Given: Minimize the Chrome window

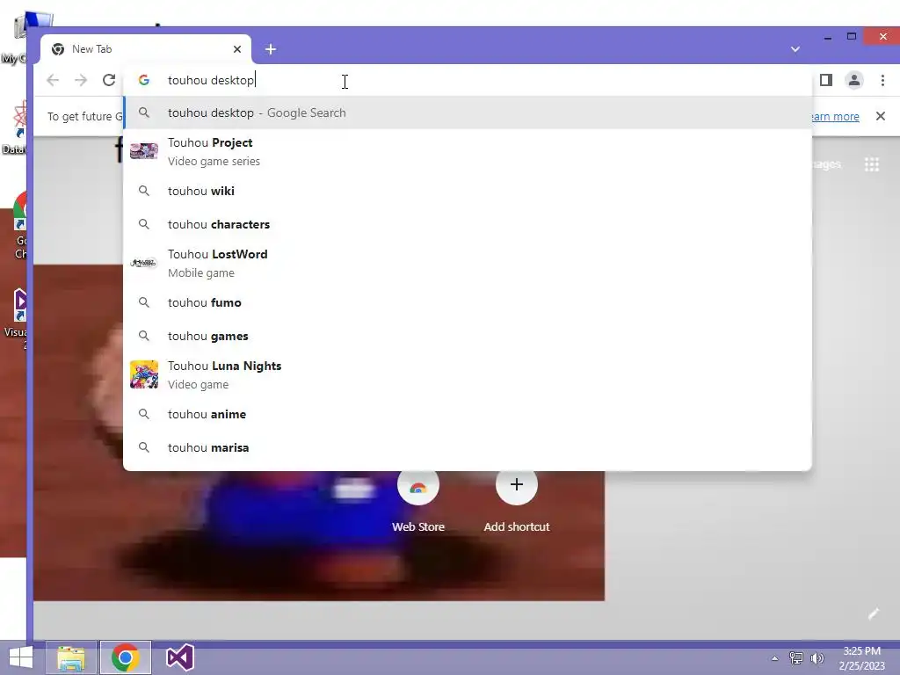Looking at the screenshot, I should click(828, 37).
